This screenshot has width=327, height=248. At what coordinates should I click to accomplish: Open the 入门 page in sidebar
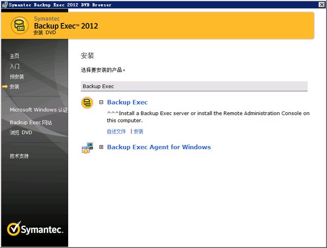pos(14,66)
